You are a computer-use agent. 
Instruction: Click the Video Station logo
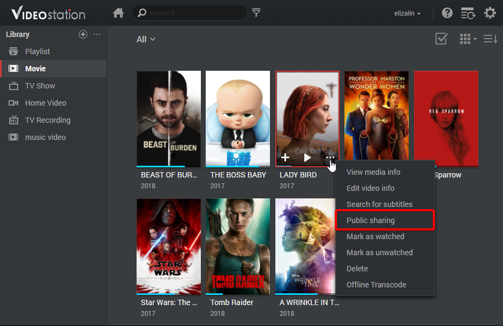48,13
